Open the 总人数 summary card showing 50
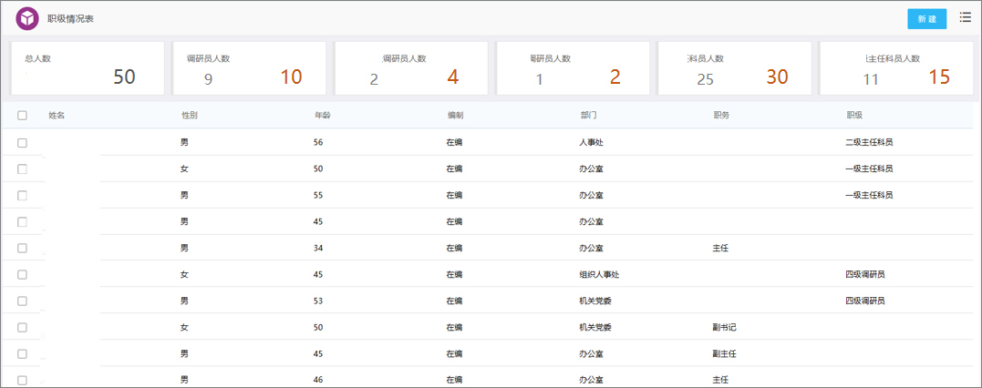Viewport: 982px width, 388px height. click(x=88, y=68)
